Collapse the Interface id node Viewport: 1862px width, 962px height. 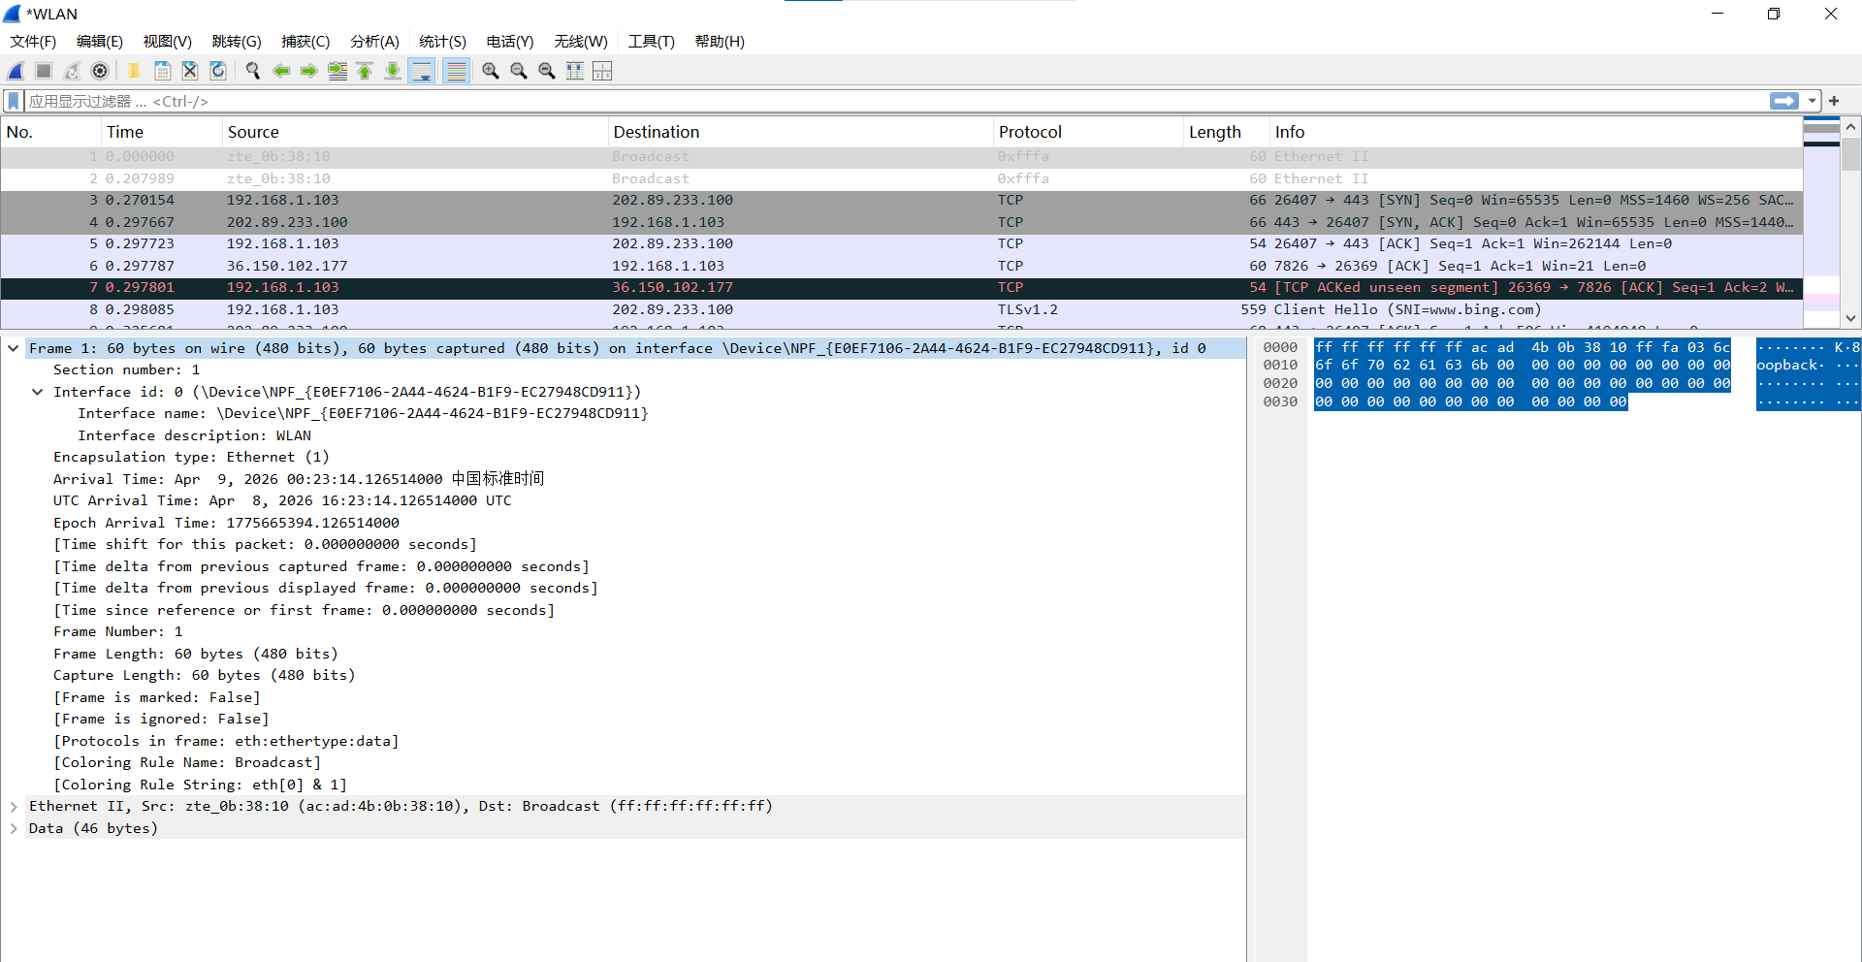tap(38, 392)
